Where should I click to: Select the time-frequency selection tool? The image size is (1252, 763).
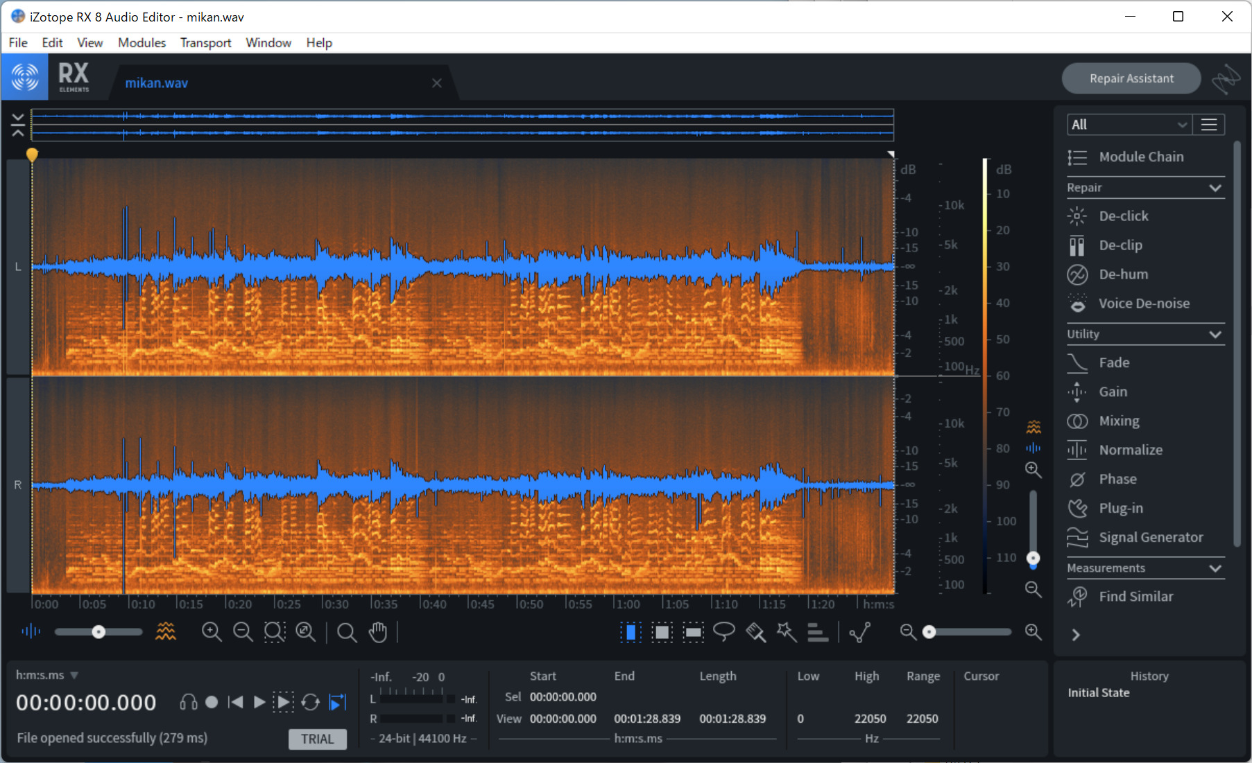tap(662, 631)
